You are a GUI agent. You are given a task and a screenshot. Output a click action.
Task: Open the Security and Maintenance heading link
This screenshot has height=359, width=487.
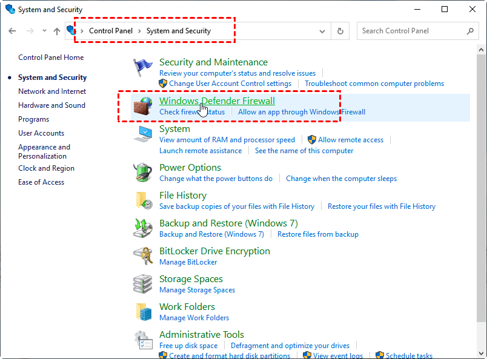coord(213,62)
